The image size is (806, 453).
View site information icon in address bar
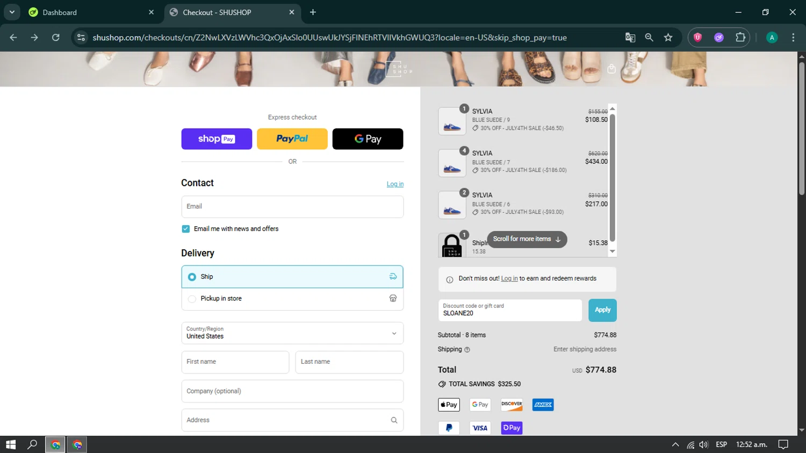[81, 38]
